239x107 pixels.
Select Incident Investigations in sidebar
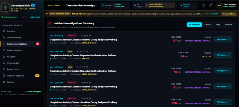[x=21, y=44]
